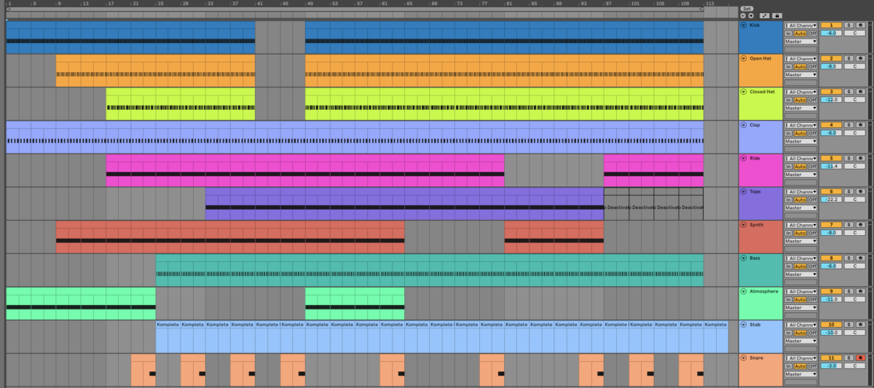The height and width of the screenshot is (388, 874).
Task: Disarm the red record button on Snare
Action: (x=861, y=358)
